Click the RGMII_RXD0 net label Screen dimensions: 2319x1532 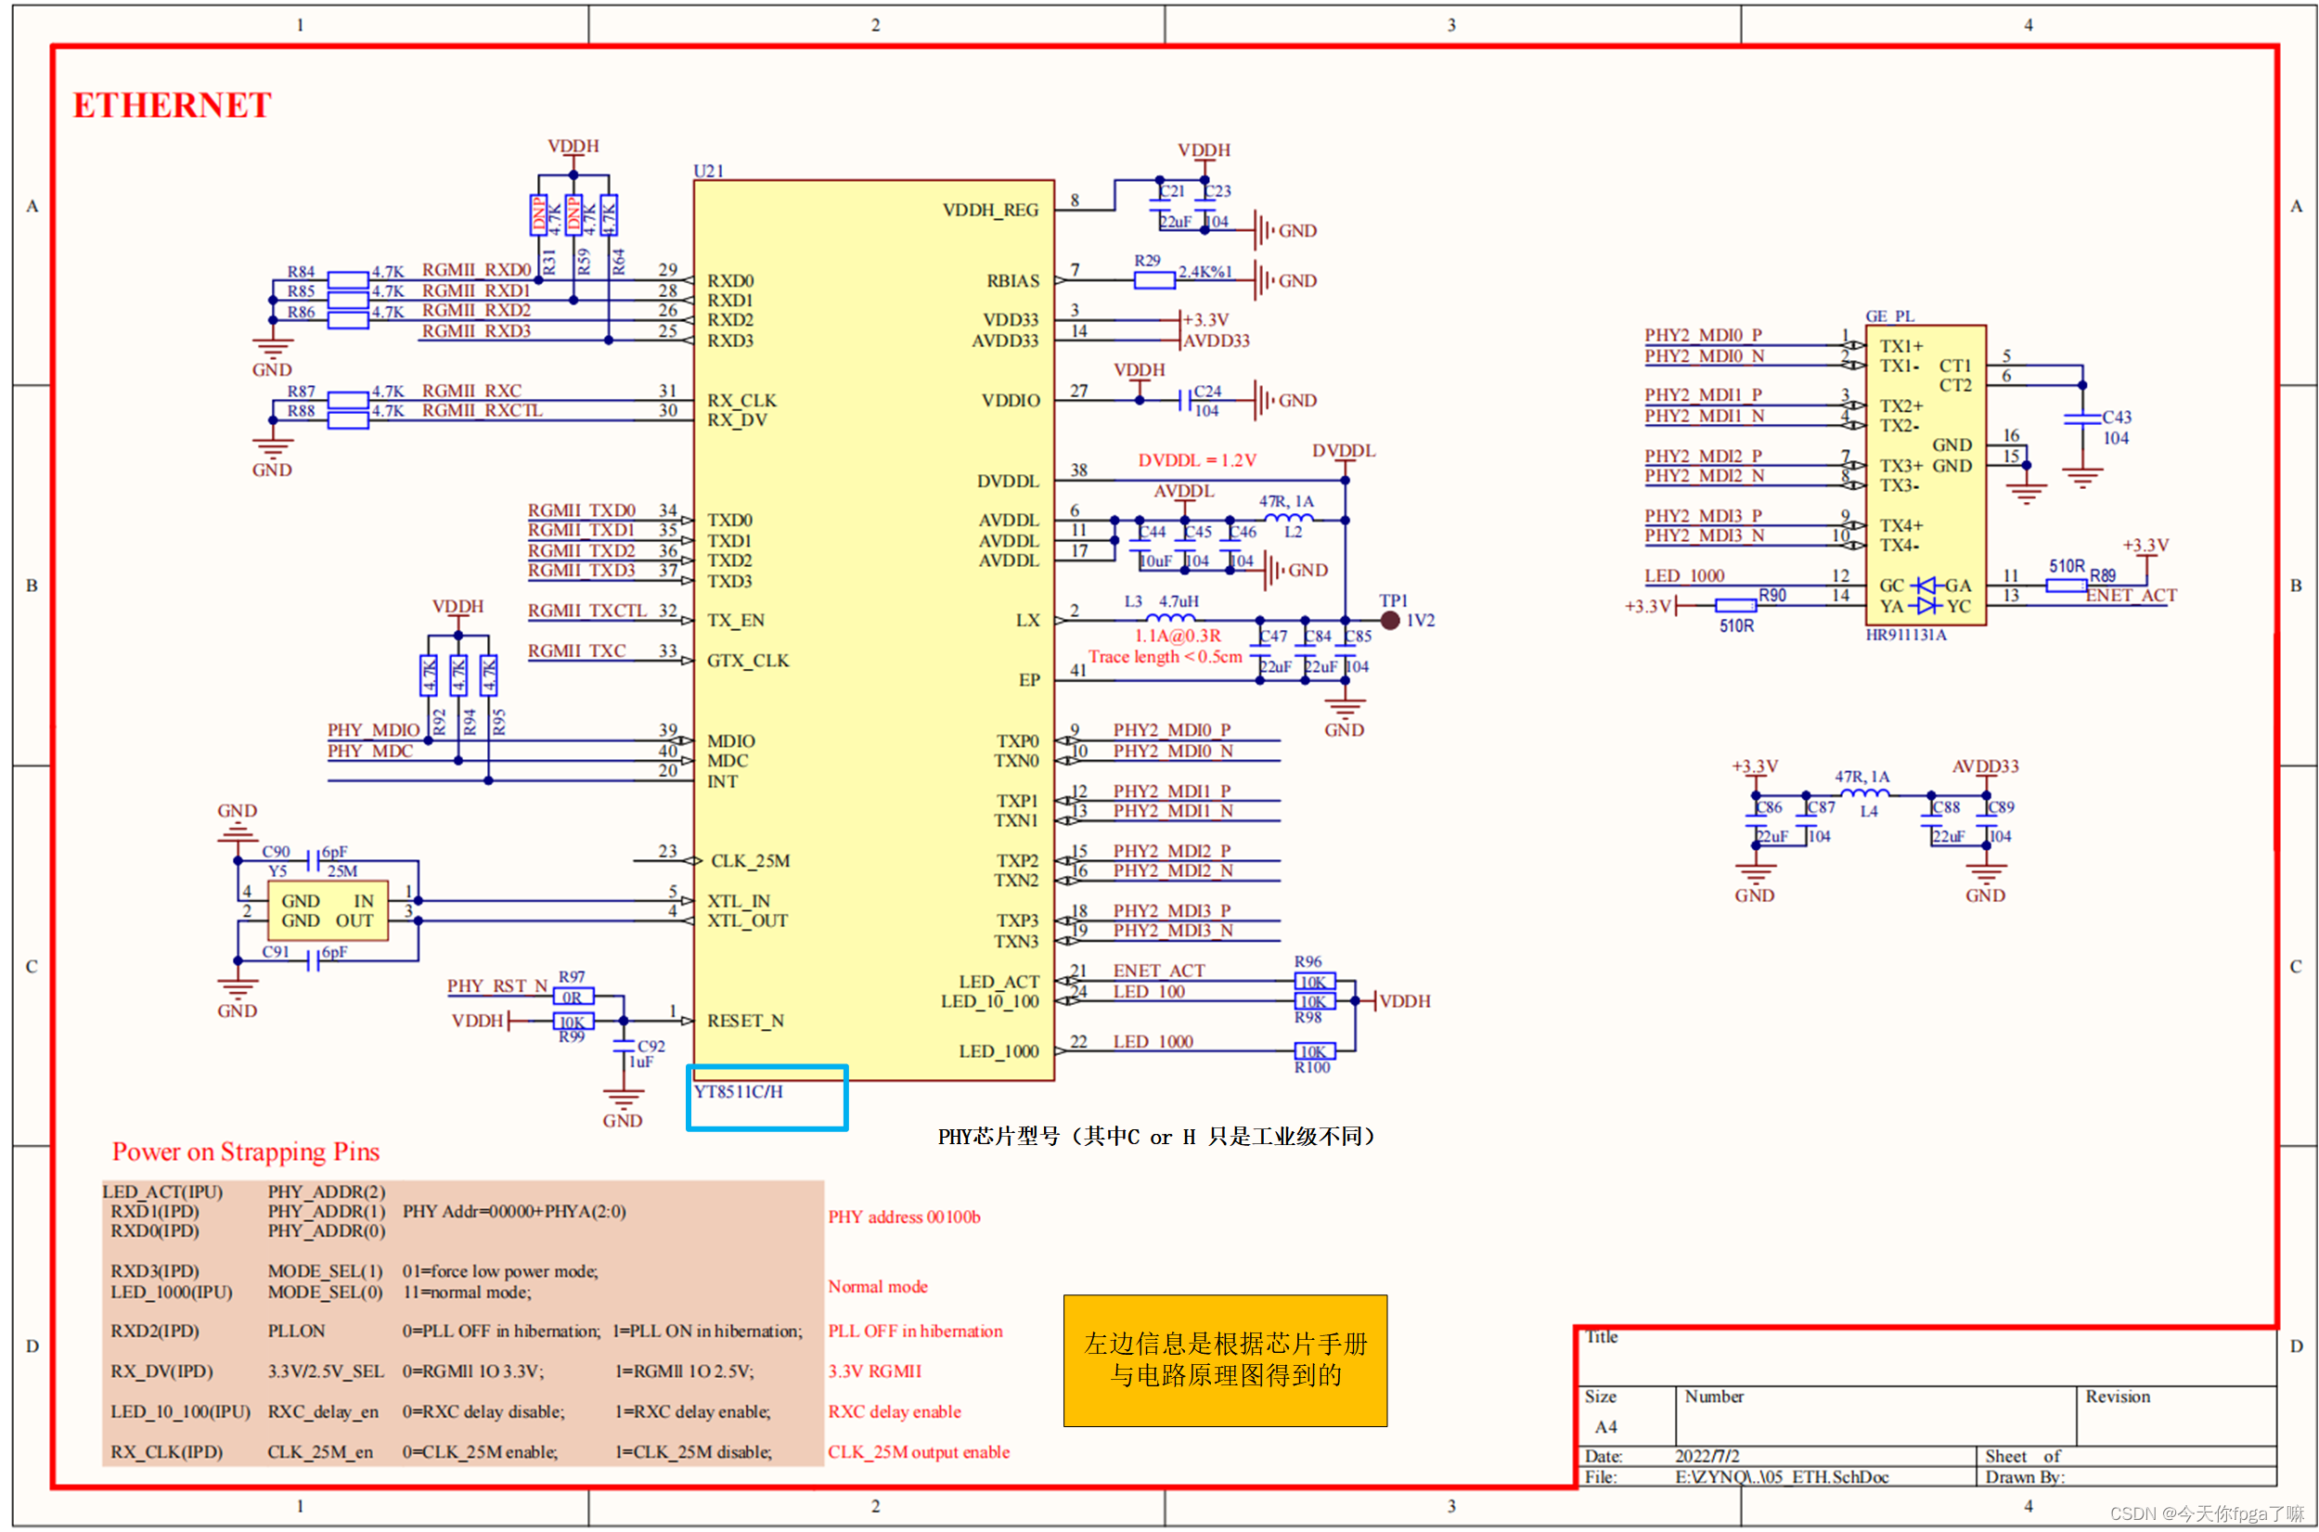tap(476, 270)
